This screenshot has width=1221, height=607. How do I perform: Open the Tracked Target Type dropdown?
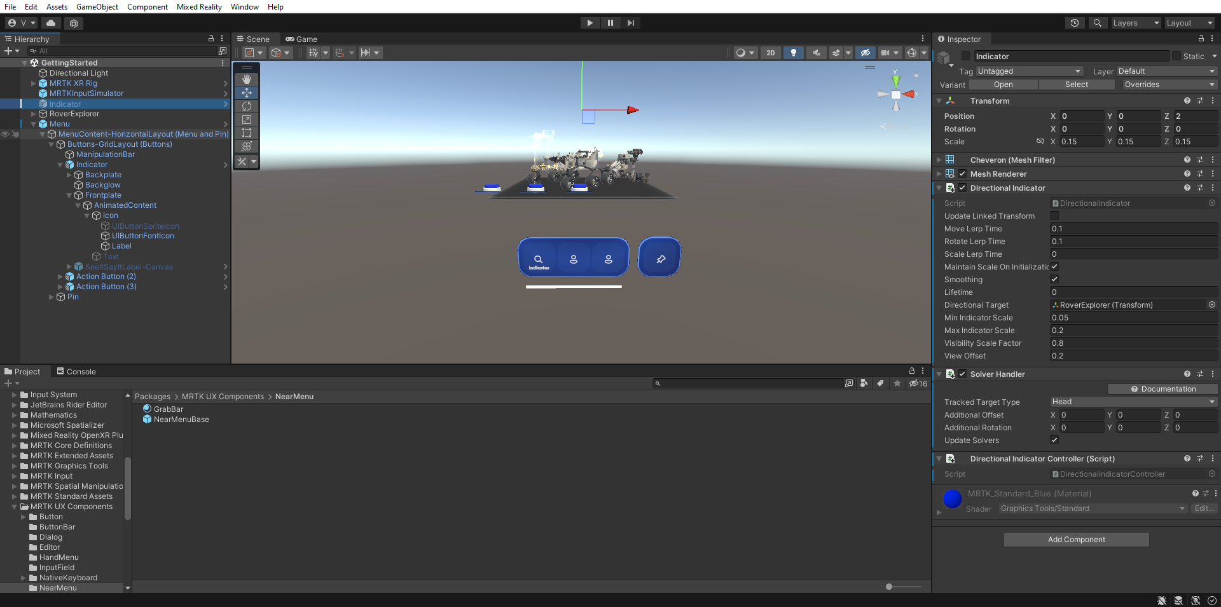coord(1132,402)
